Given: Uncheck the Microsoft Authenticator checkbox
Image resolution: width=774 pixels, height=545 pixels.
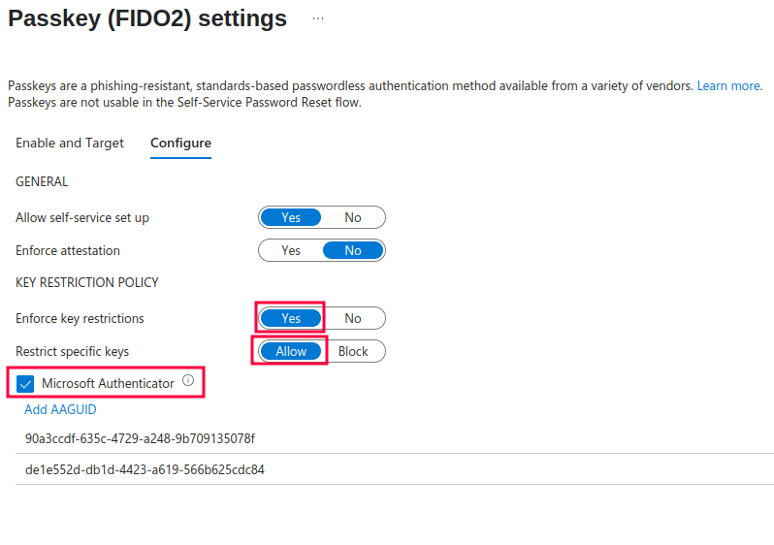Looking at the screenshot, I should pyautogui.click(x=25, y=384).
